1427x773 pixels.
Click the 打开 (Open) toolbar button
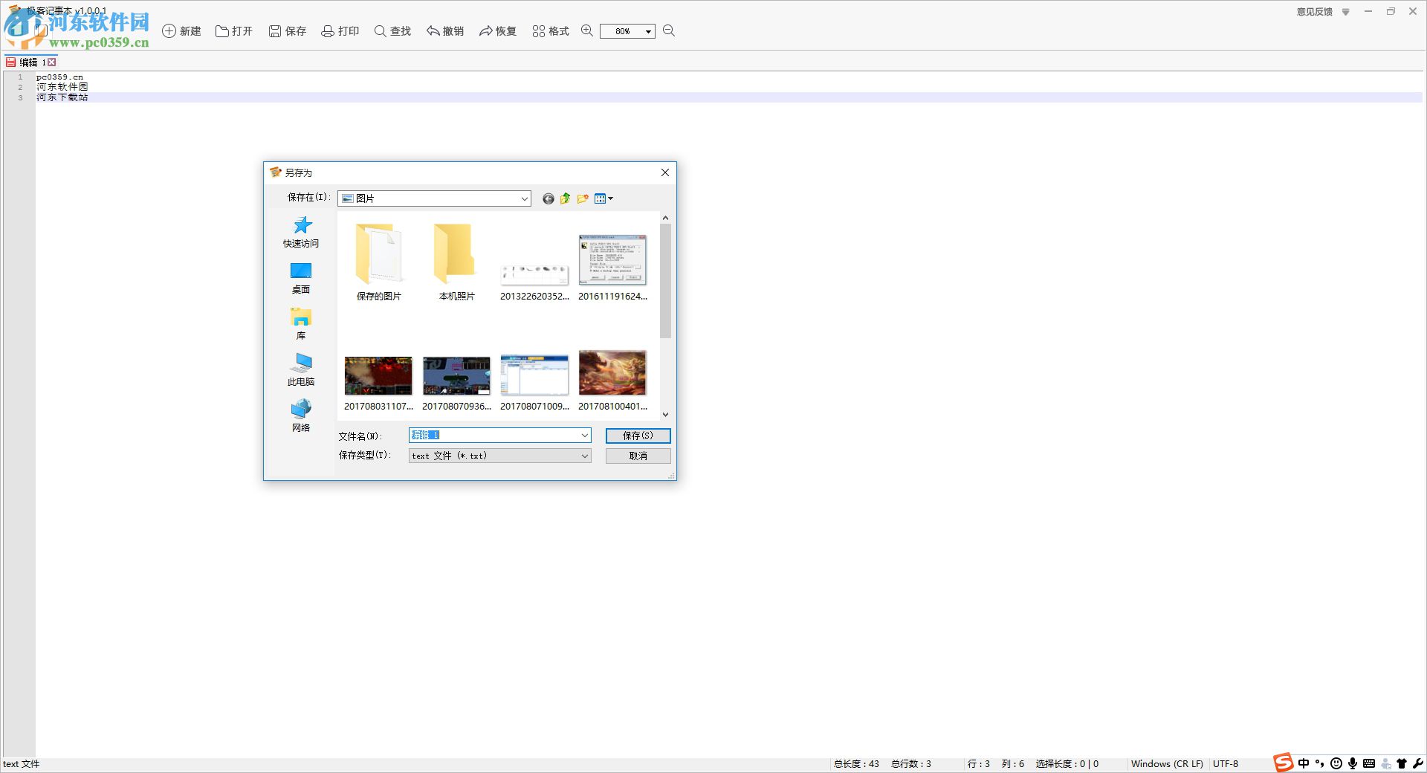point(234,31)
